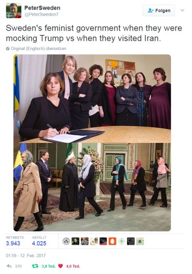Click 'Original (Englisch) übersetzen' translate link
The height and width of the screenshot is (274, 192).
pos(38,48)
